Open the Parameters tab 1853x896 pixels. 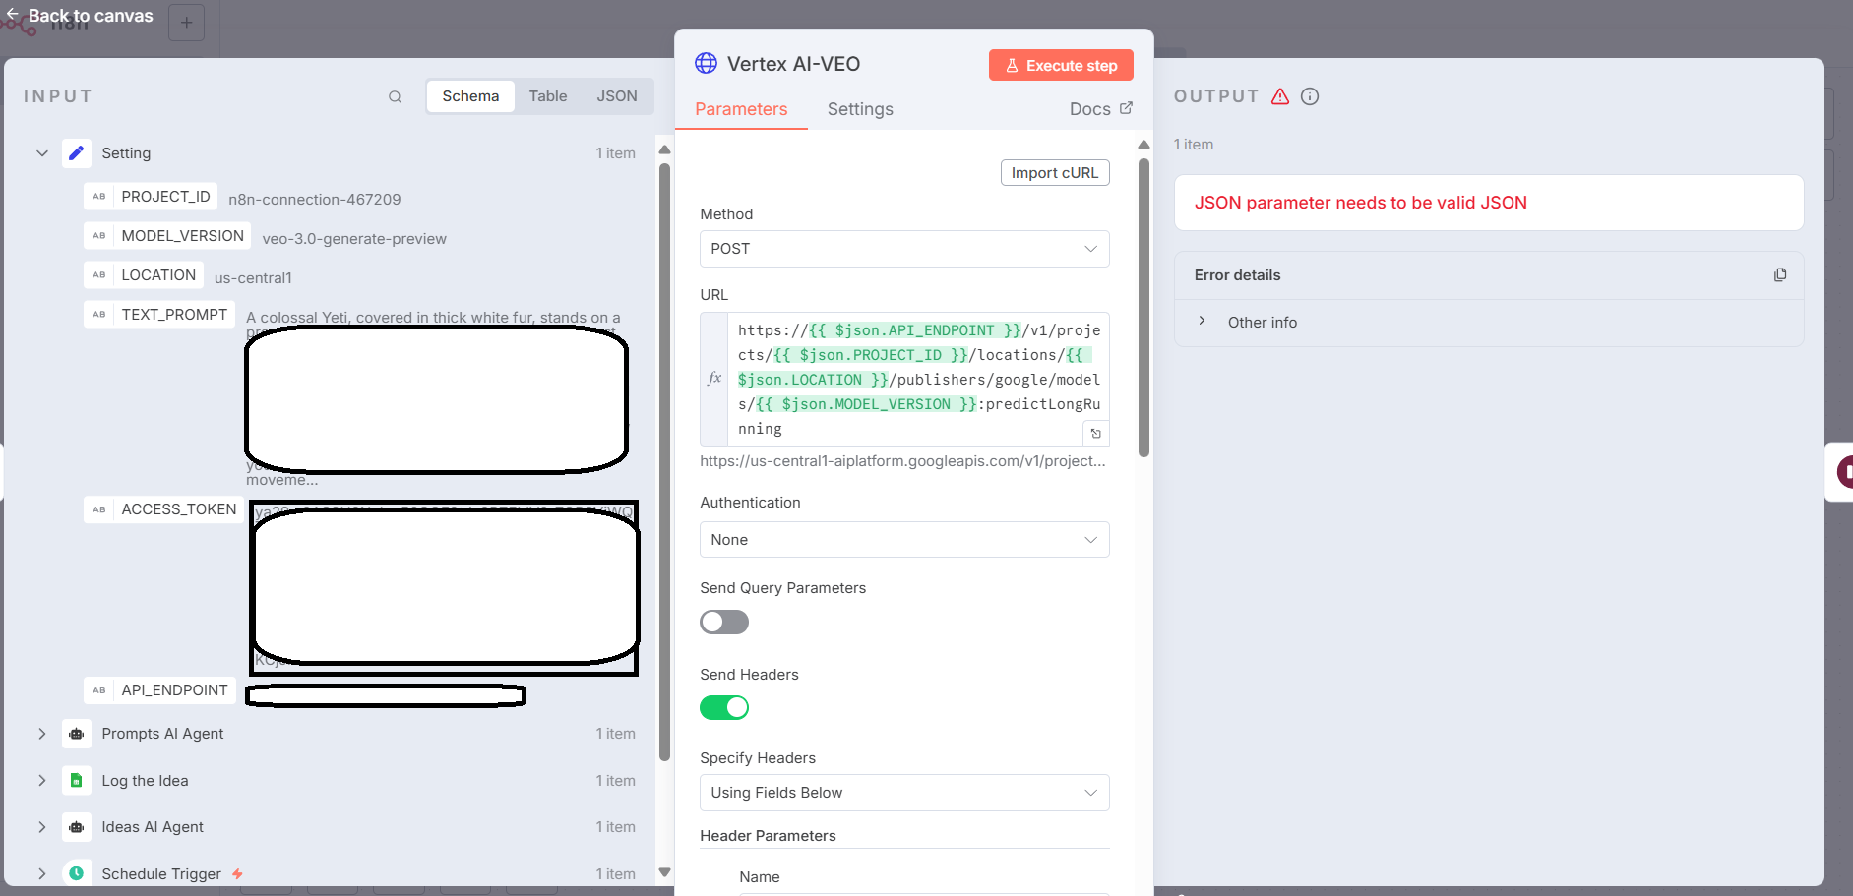coord(741,109)
